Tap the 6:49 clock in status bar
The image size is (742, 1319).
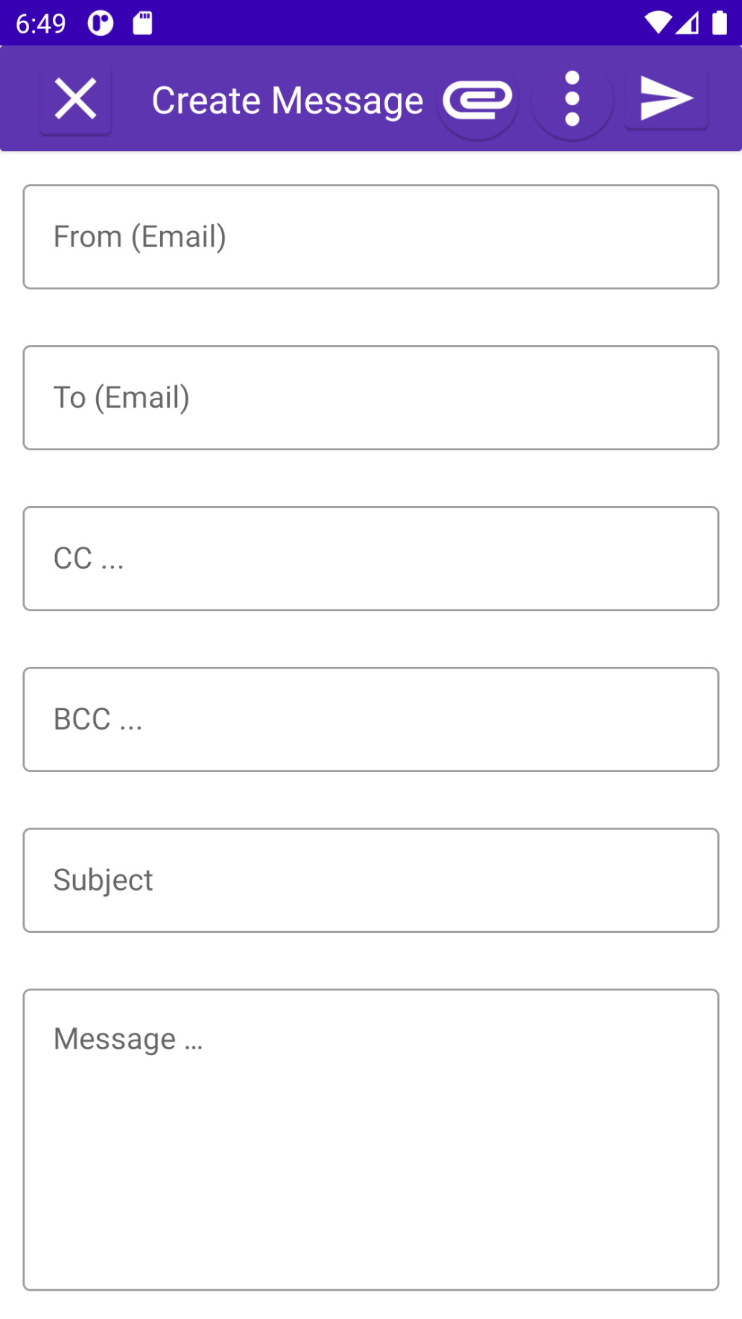point(41,23)
